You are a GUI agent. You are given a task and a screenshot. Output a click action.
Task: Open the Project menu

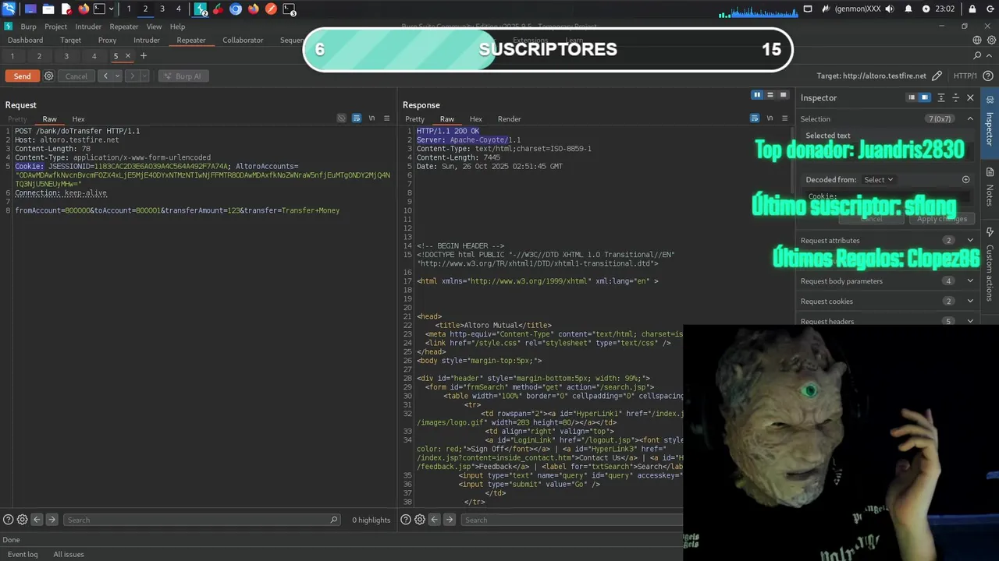tap(55, 26)
